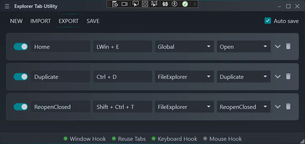The image size is (305, 144).
Task: Expand the Duplicate row details chevron
Action: (278, 77)
